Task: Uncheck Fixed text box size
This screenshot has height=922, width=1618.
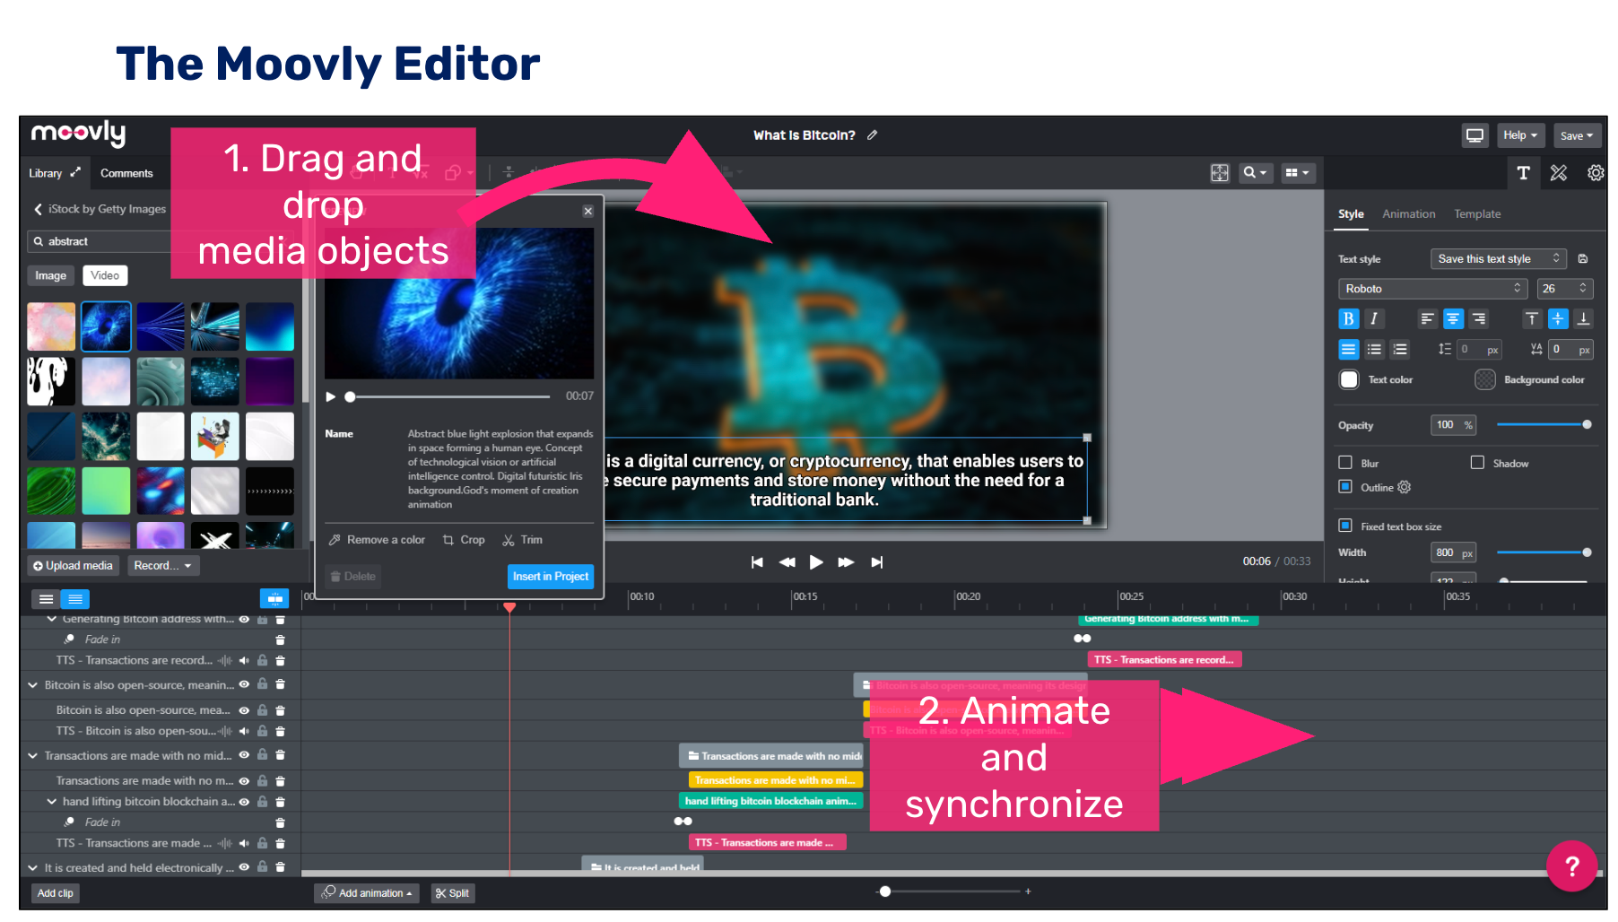Action: coord(1345,526)
